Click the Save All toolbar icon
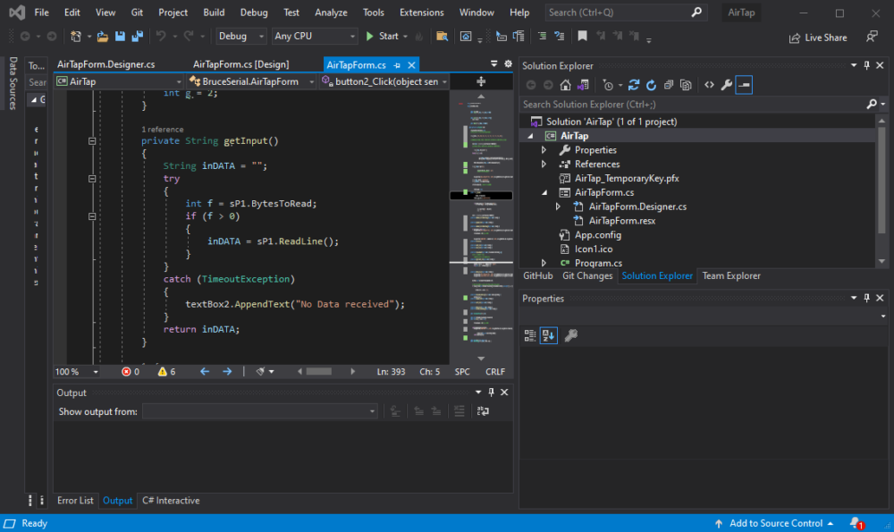 [x=137, y=37]
